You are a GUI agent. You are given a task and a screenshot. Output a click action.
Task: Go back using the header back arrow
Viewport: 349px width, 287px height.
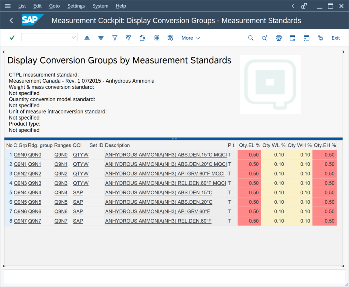pyautogui.click(x=11, y=20)
